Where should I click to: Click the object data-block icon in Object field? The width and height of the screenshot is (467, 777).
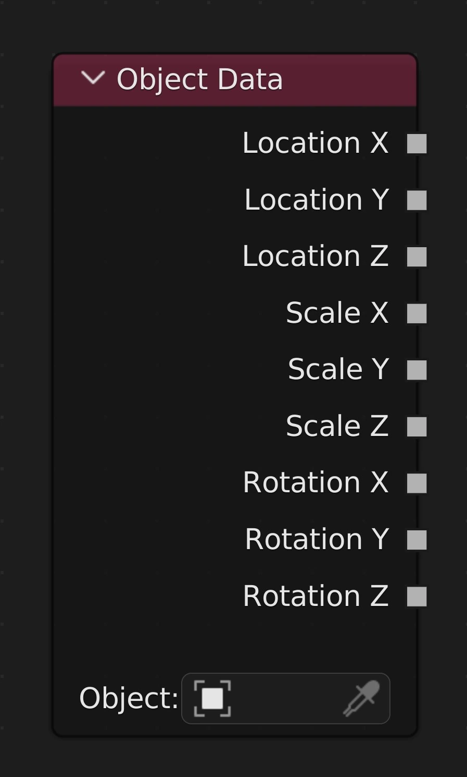click(212, 698)
